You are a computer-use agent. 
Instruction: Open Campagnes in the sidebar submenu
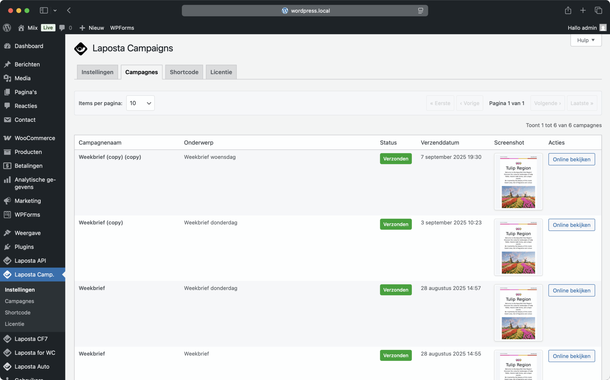(19, 301)
